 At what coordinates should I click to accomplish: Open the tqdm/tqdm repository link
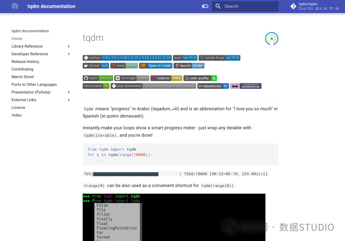(x=315, y=6)
